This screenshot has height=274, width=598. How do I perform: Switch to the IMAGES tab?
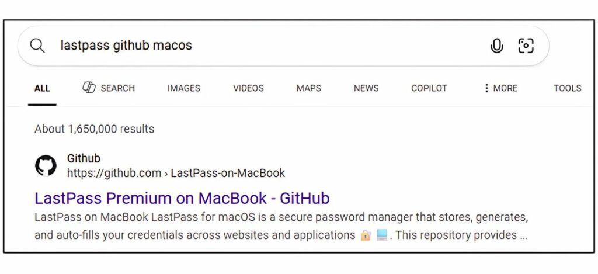184,88
